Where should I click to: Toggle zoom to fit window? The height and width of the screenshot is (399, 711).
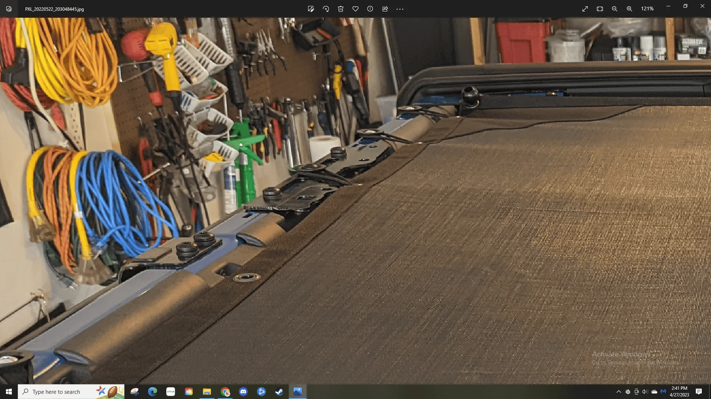coord(600,9)
